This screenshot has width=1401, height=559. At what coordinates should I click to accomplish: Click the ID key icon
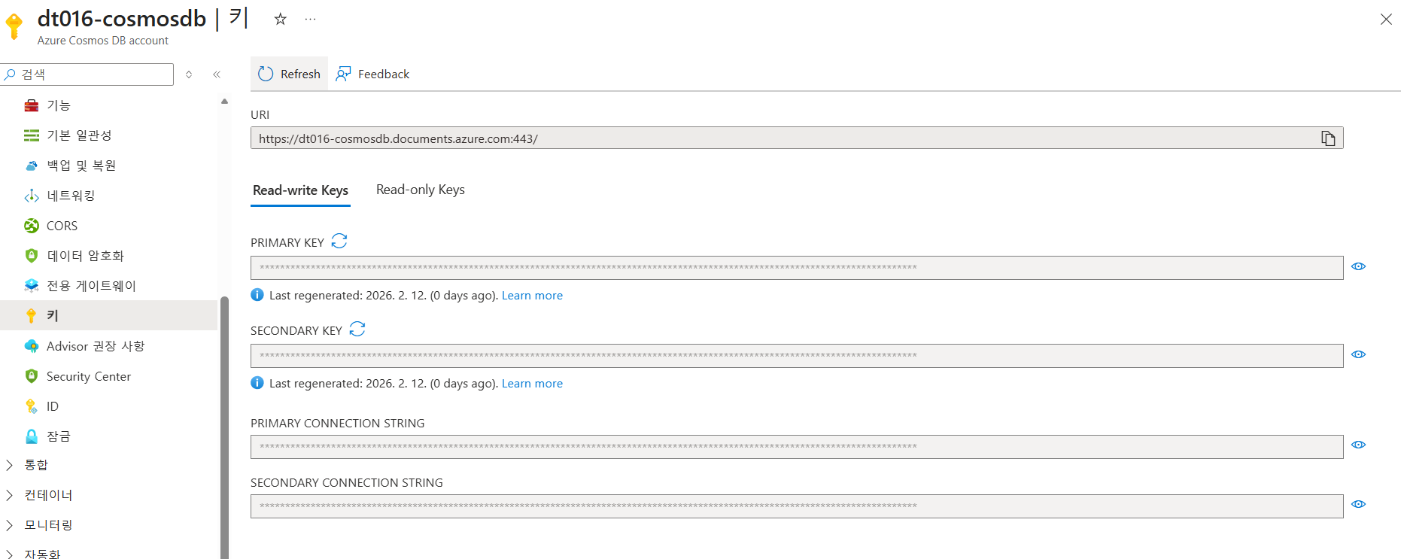[x=32, y=406]
